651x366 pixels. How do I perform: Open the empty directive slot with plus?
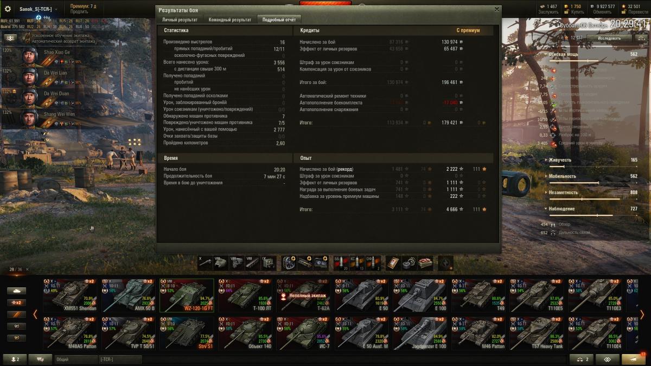tap(445, 262)
